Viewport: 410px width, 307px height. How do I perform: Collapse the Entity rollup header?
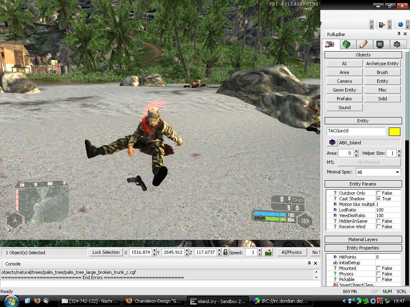click(363, 121)
